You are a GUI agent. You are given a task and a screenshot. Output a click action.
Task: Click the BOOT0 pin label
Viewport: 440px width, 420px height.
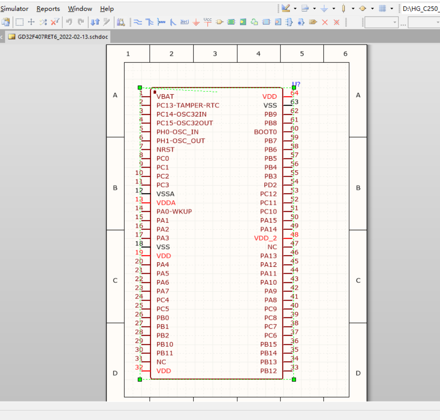click(x=265, y=132)
